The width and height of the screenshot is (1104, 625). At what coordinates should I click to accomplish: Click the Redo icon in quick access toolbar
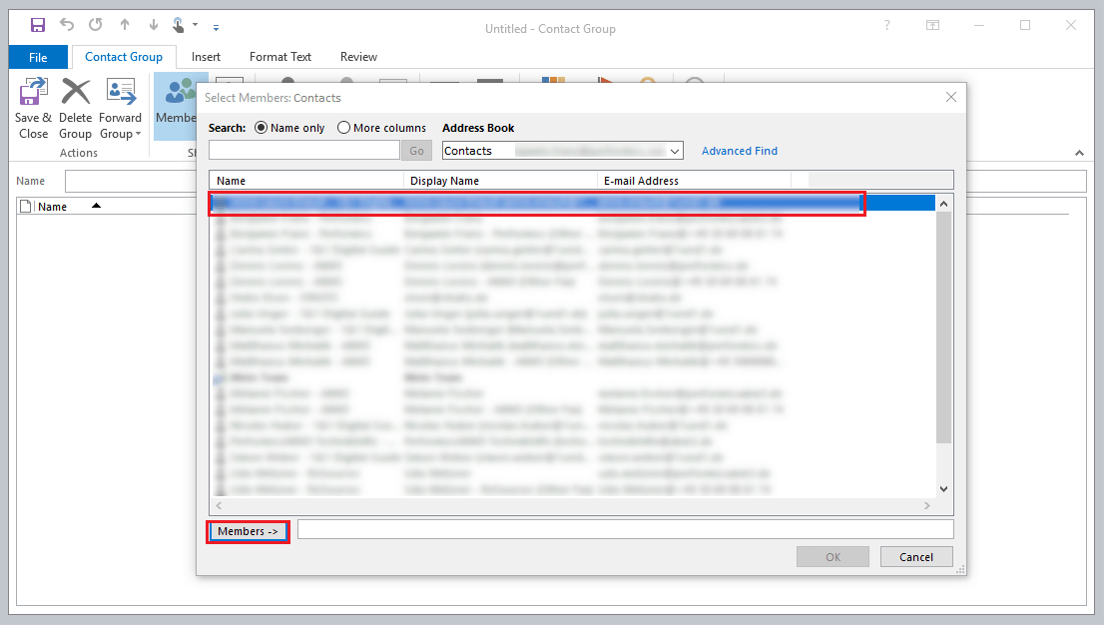tap(93, 24)
